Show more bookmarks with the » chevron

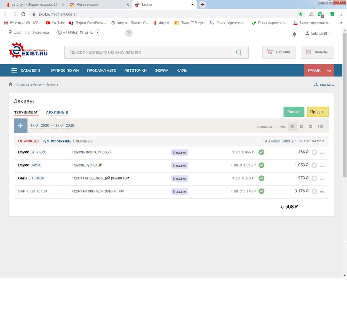(340, 23)
